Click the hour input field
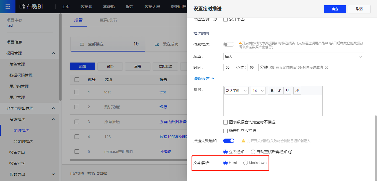Image resolution: width=377 pixels, height=181 pixels. (x=229, y=67)
